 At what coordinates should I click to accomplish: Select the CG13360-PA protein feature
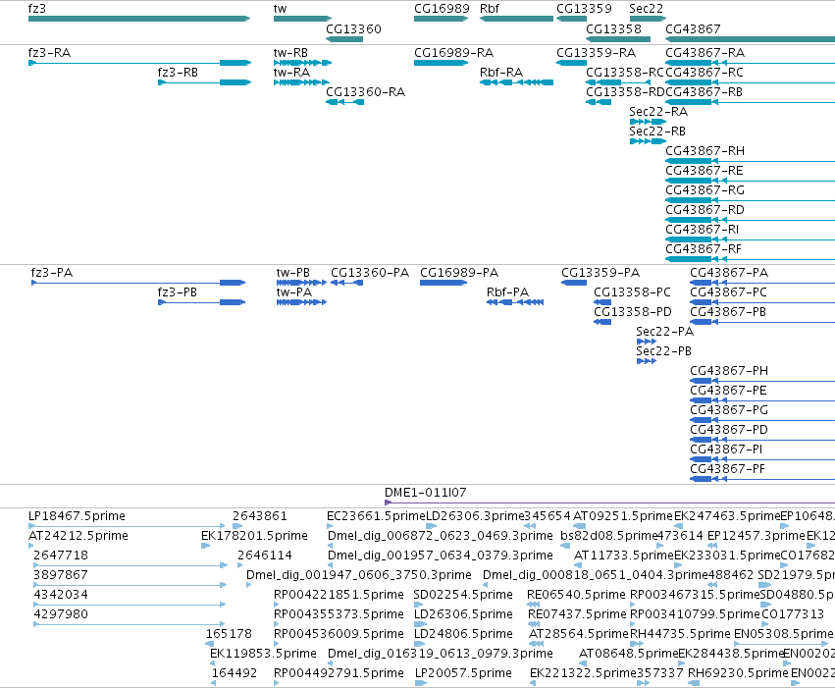tap(346, 283)
